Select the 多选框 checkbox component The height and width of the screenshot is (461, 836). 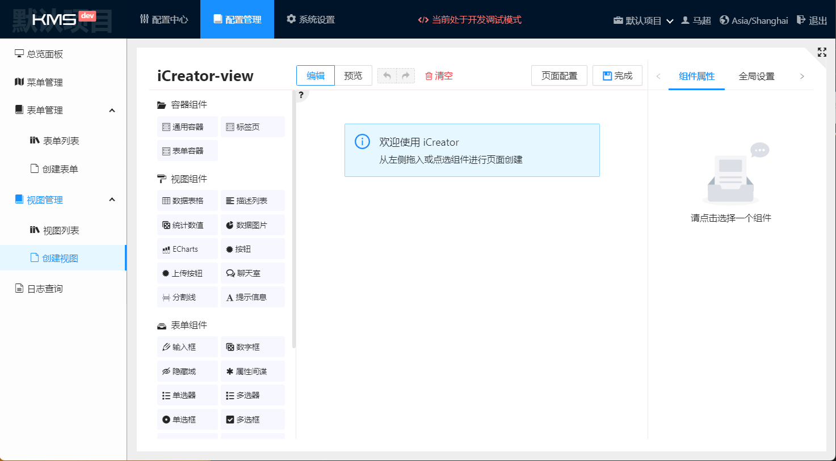pyautogui.click(x=252, y=420)
